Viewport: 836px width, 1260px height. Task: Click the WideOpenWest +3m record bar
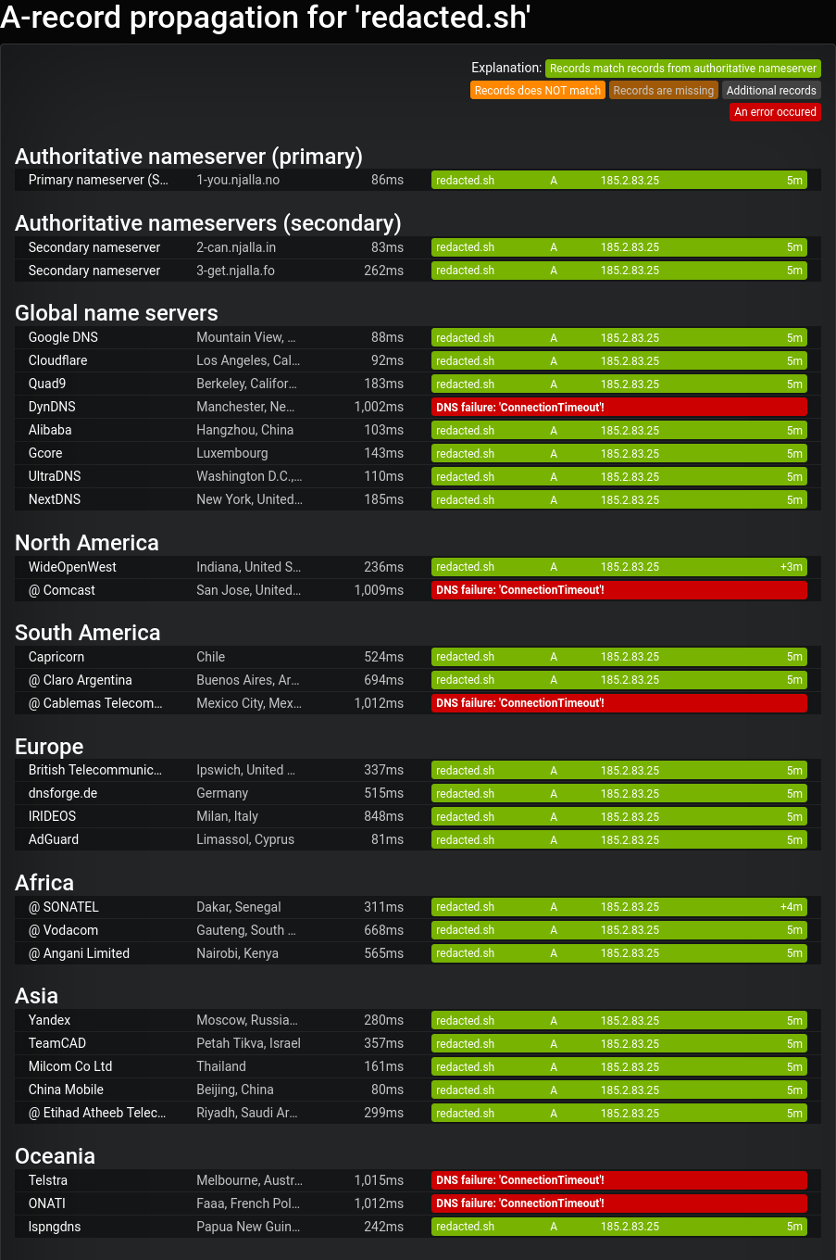tap(619, 567)
